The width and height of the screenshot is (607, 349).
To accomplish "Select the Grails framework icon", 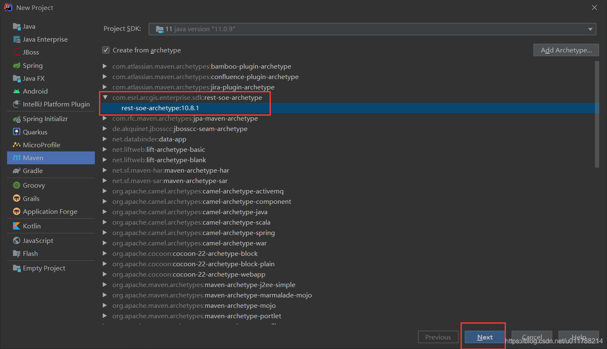I will tap(17, 198).
